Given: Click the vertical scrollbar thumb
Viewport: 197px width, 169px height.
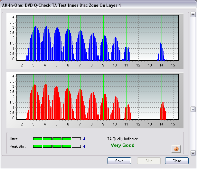Looking at the screenshot, I should click(x=193, y=109).
